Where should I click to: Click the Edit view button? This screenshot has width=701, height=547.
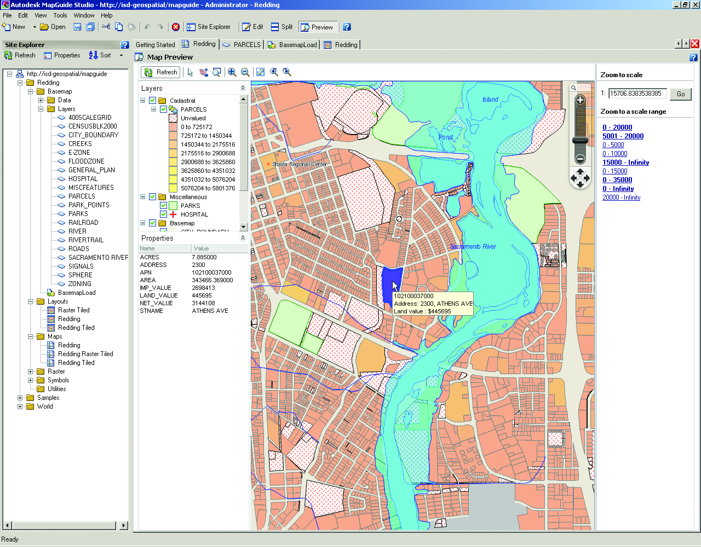pyautogui.click(x=253, y=27)
